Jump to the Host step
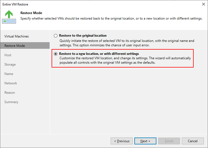Viewport: 208px width, 148px height. (x=8, y=55)
